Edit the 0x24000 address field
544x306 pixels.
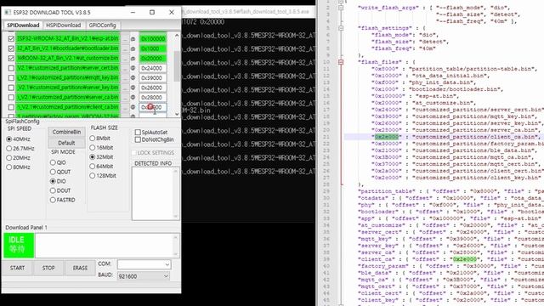click(153, 68)
